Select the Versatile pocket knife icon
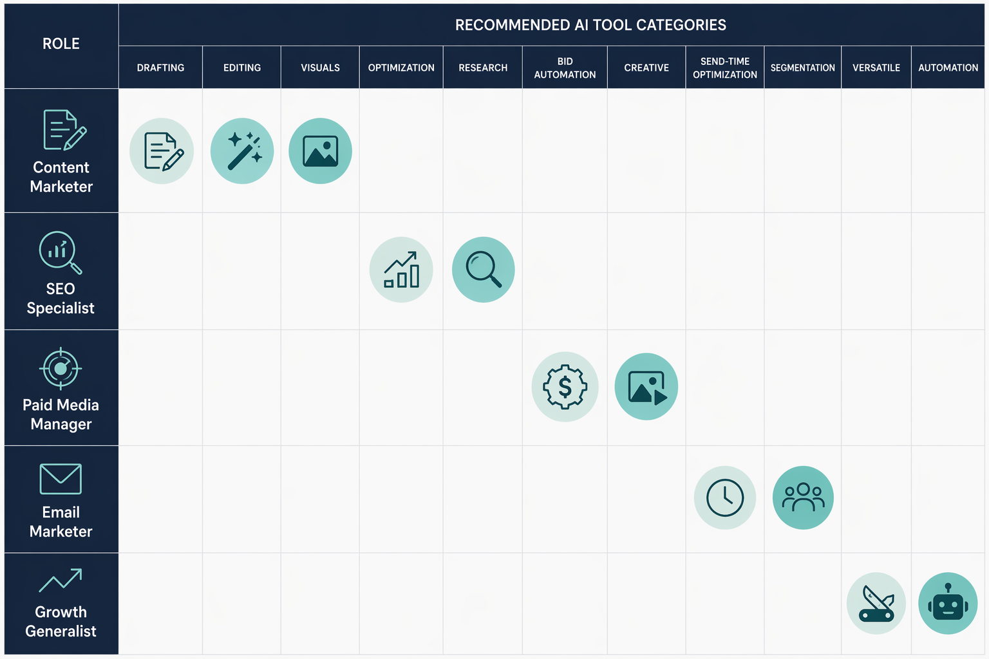Image resolution: width=989 pixels, height=659 pixels. pyautogui.click(x=876, y=604)
